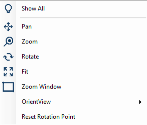Fit the view using the Fit label
Image resolution: width=147 pixels, height=125 pixels.
(25, 72)
